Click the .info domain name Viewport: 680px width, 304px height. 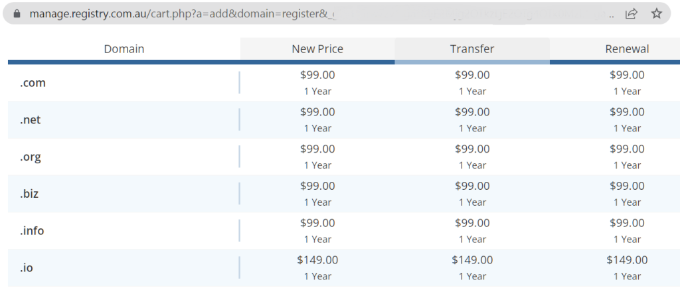[x=32, y=230]
